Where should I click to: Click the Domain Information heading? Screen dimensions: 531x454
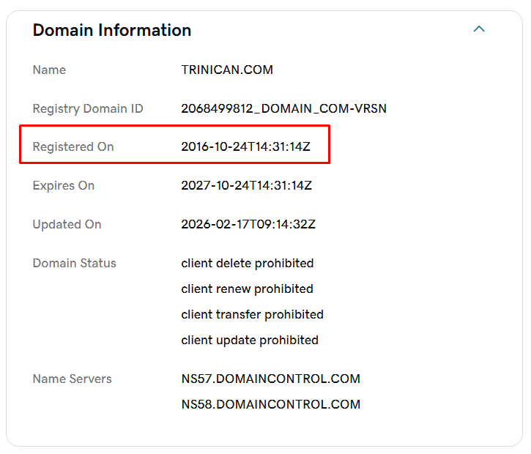point(112,30)
